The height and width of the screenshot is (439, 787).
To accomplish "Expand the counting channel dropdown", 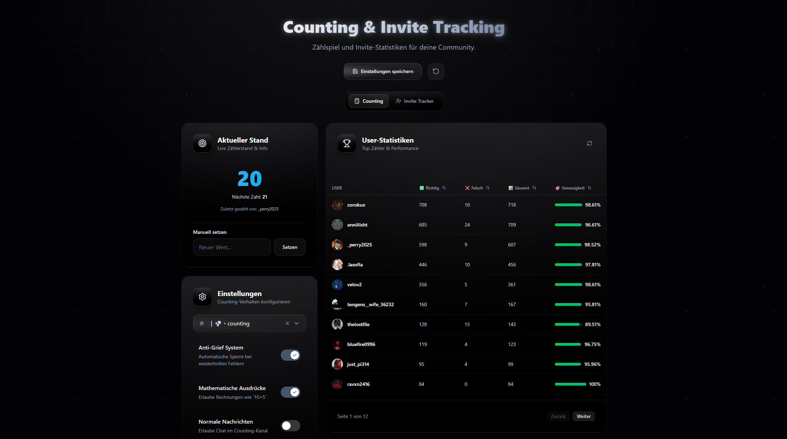I will click(296, 323).
